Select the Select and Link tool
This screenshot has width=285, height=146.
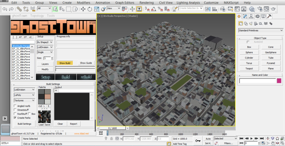[19, 9]
